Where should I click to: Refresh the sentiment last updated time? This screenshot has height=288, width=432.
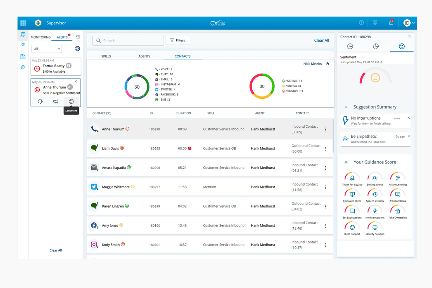point(381,62)
